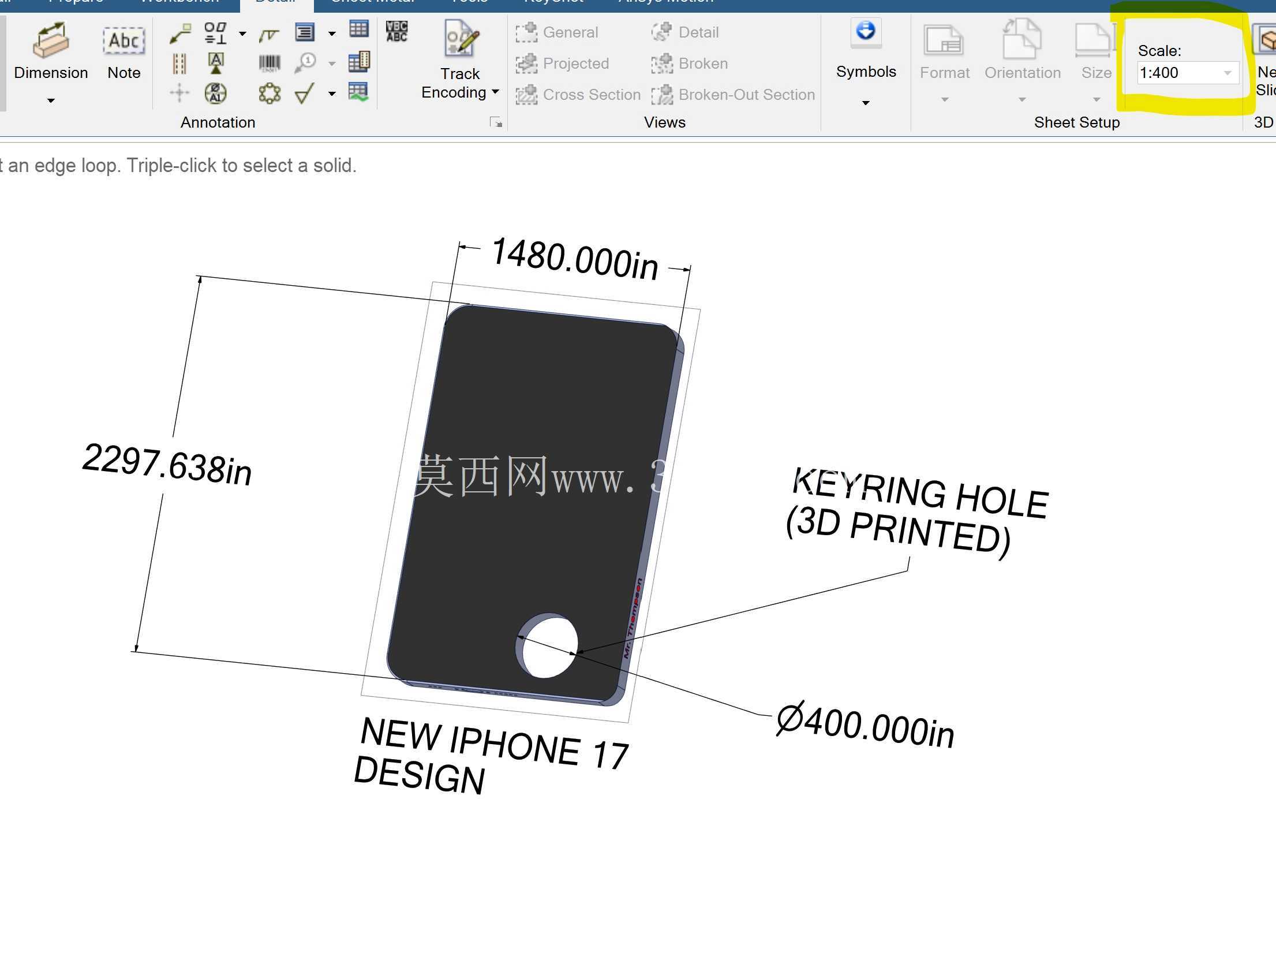Run the ABC spell check tool
The width and height of the screenshot is (1276, 956).
(x=396, y=31)
